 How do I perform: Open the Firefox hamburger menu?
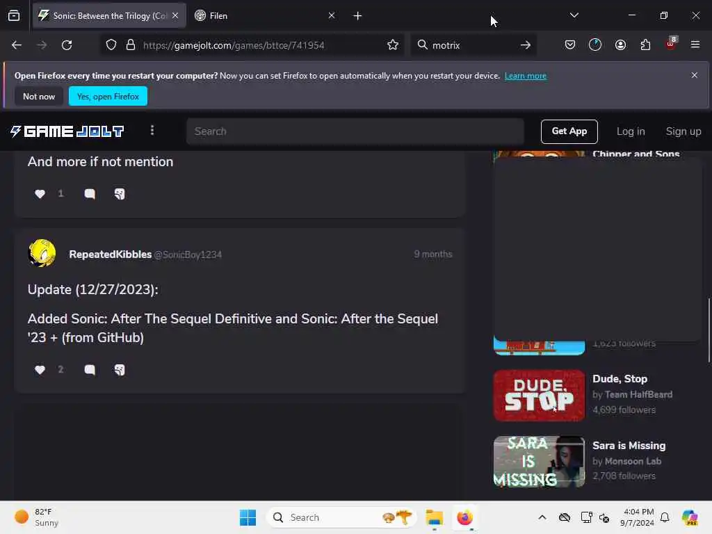[x=695, y=45]
